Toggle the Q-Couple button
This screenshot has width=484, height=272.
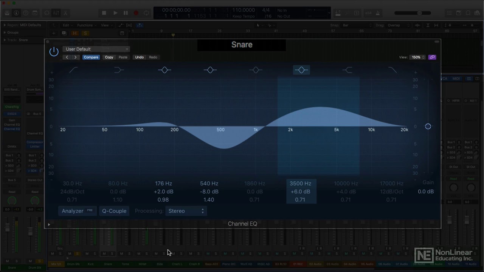click(x=114, y=211)
